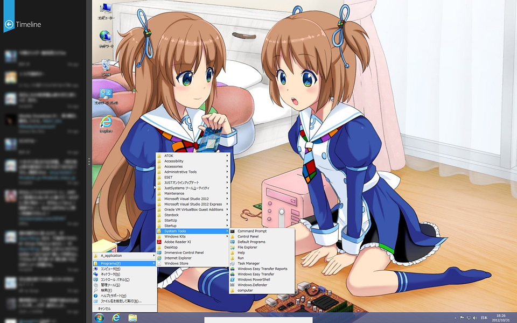Screen dimensions: 517x323
Task: Click the volume speaker tray icon
Action: click(475, 318)
